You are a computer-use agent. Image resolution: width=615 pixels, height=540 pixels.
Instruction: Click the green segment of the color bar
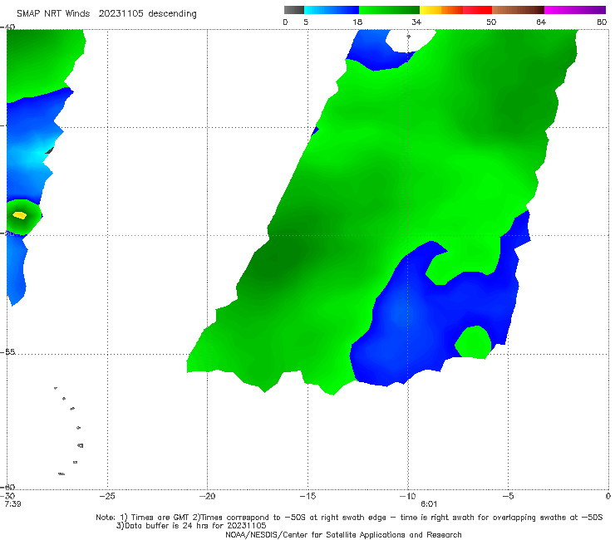click(x=389, y=10)
